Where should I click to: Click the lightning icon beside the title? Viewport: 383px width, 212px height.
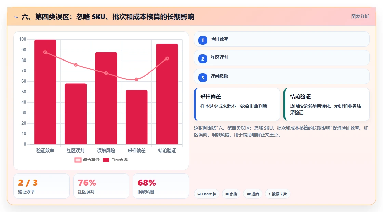pos(16,17)
